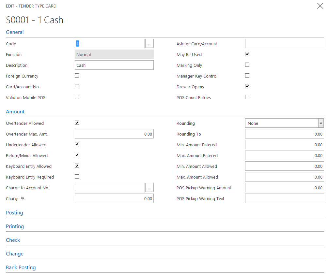Select the Overtender Max. Amt. field
Viewport: 328px width, 276px height.
click(114, 134)
